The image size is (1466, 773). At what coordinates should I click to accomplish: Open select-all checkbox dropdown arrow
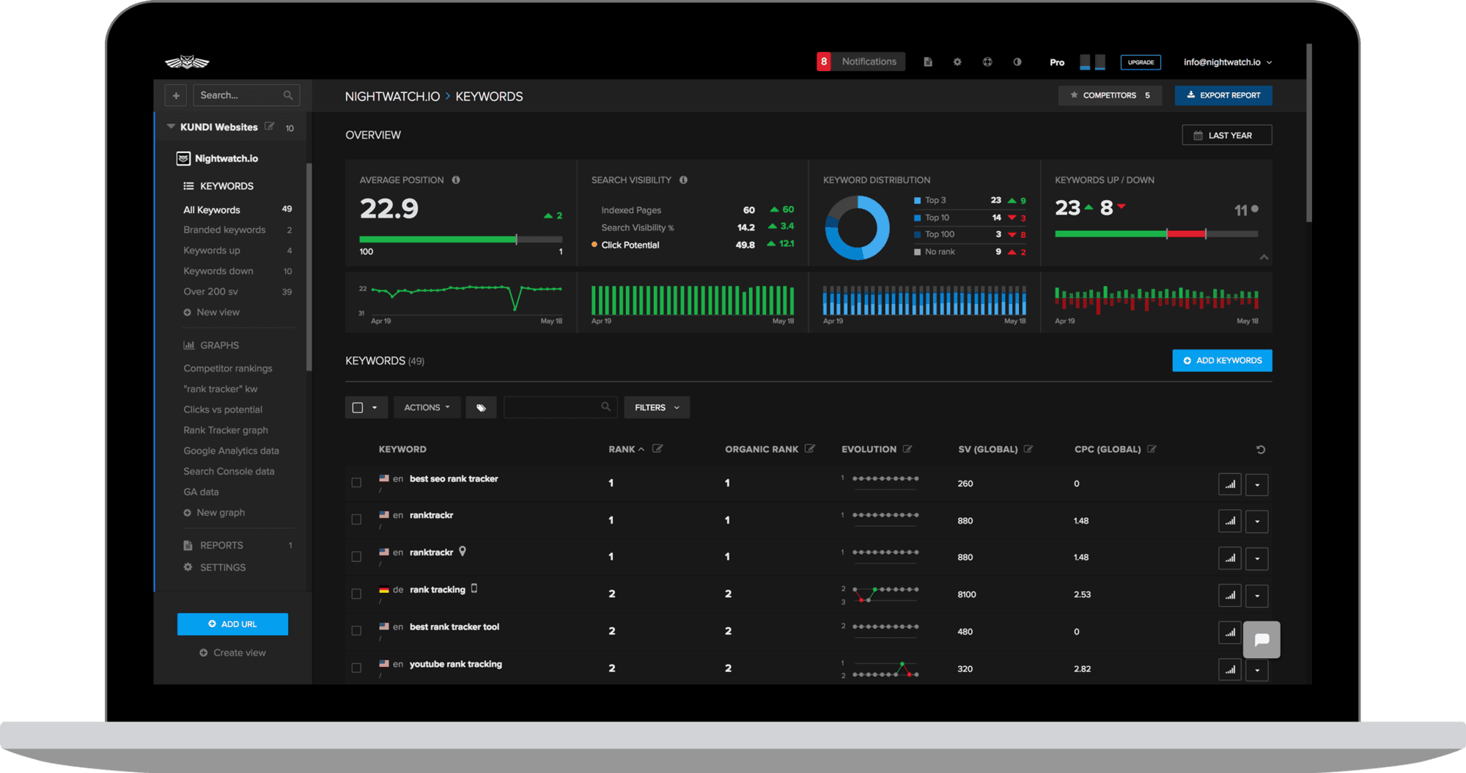[x=375, y=407]
